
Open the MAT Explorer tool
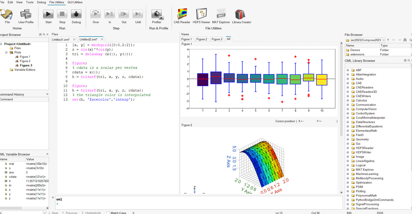pyautogui.click(x=221, y=14)
